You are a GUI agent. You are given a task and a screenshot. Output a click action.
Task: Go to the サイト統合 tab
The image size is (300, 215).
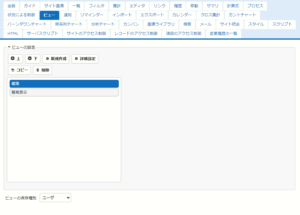point(230,24)
